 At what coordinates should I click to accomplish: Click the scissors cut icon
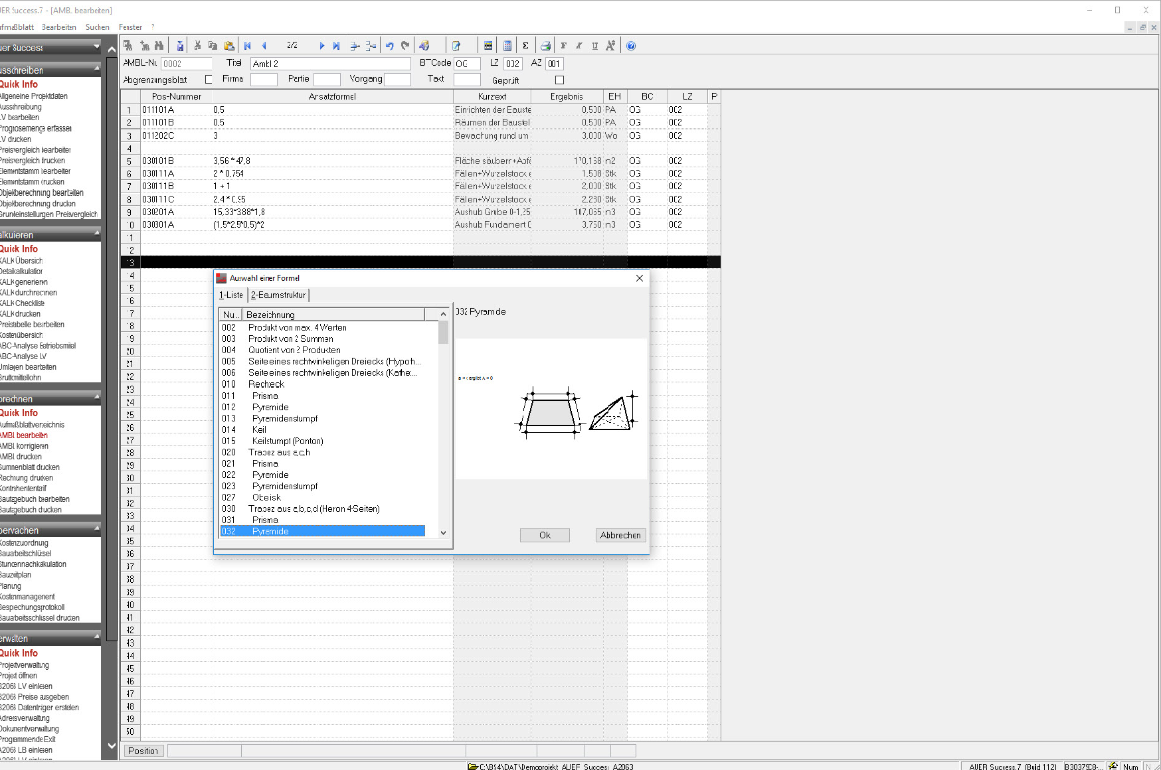click(x=197, y=46)
